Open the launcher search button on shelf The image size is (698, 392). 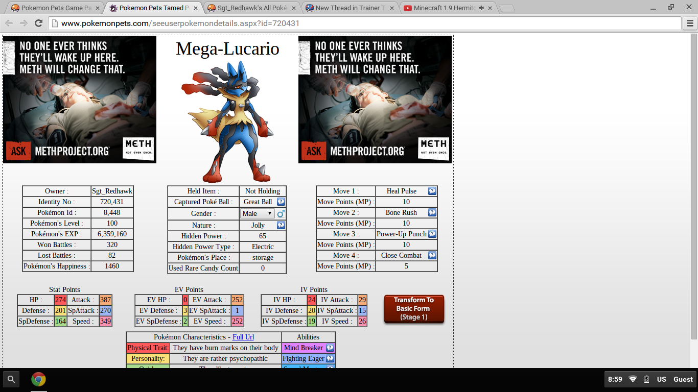[x=11, y=379]
